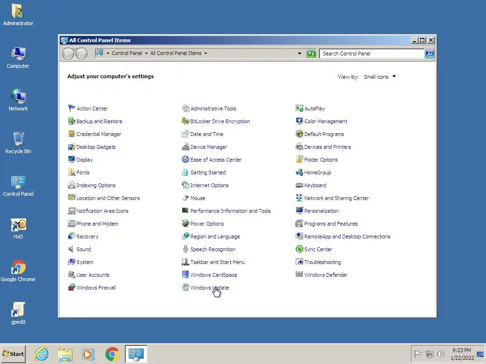The width and height of the screenshot is (486, 364).
Task: Expand the Control Panel breadcrumb arrow
Action: tap(146, 53)
